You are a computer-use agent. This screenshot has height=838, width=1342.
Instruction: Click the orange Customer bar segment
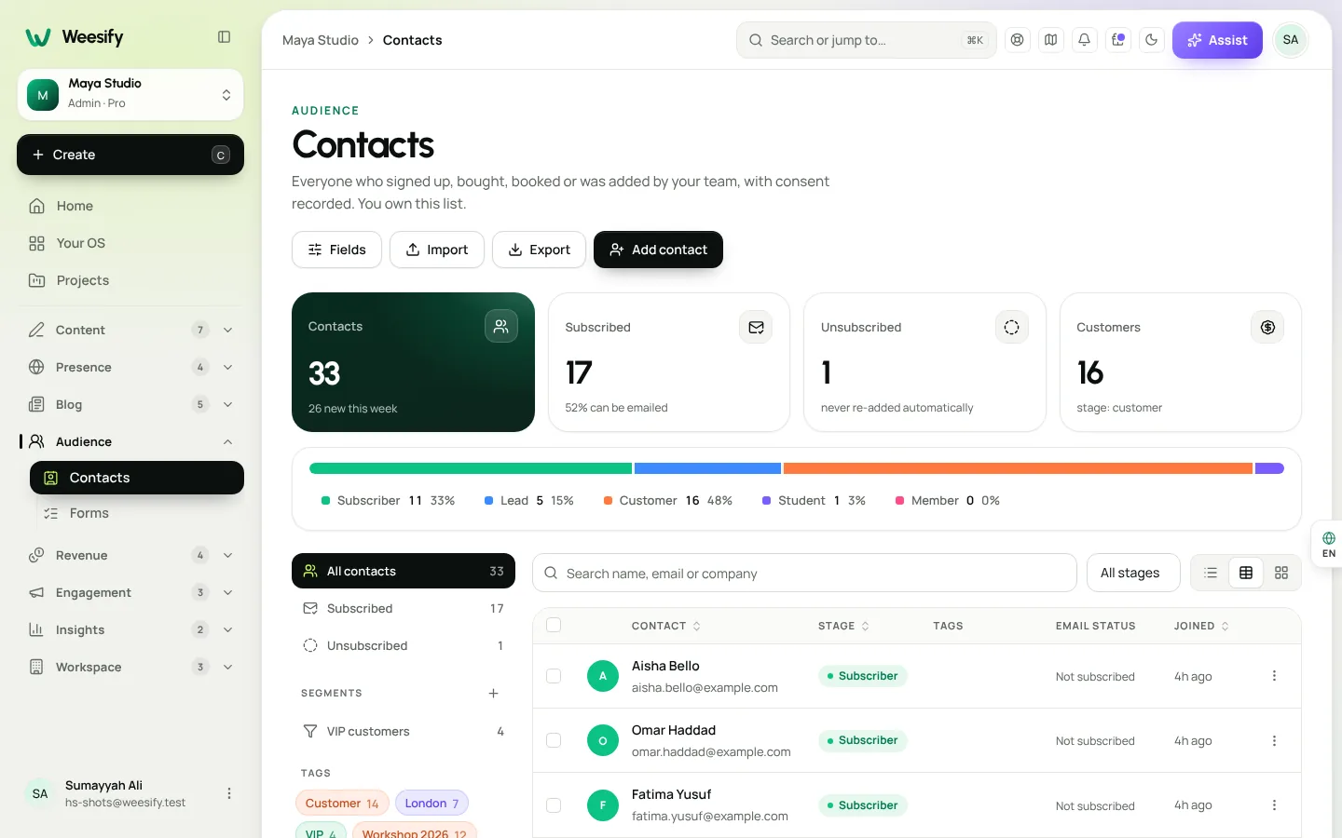click(1018, 468)
